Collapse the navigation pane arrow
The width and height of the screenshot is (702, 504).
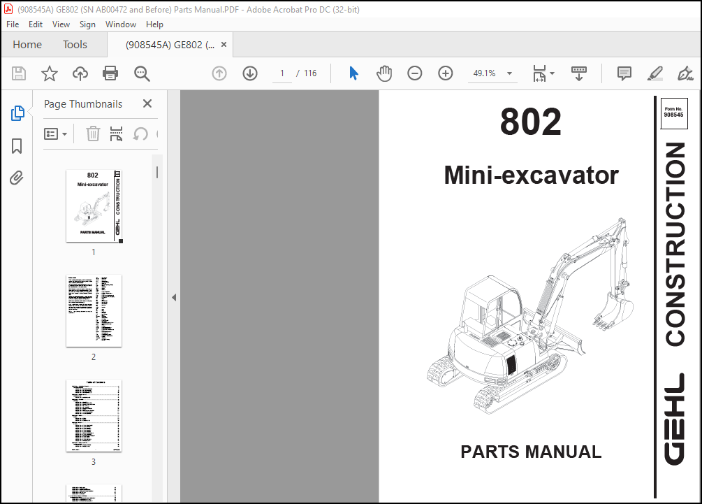(x=174, y=298)
